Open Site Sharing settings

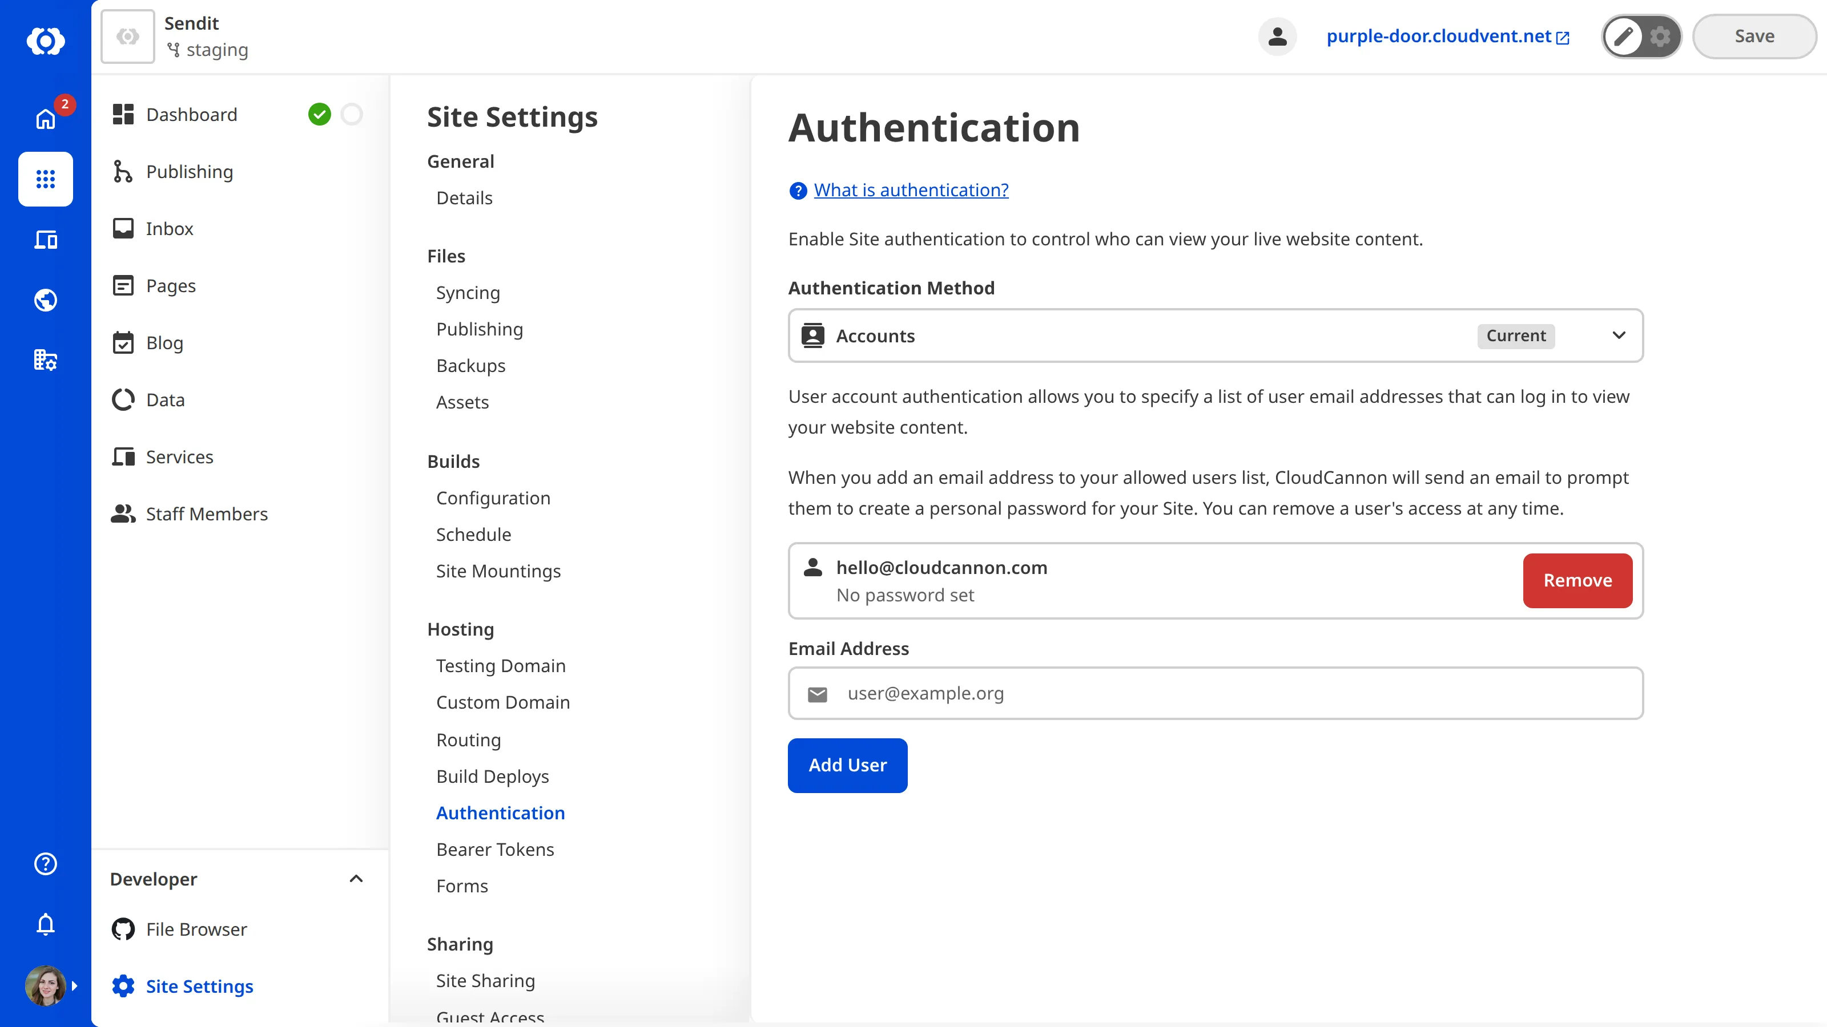[485, 980]
